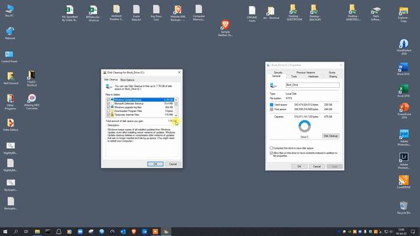The image size is (420, 236).
Task: Open File Explorer from the taskbar
Action: [37, 231]
